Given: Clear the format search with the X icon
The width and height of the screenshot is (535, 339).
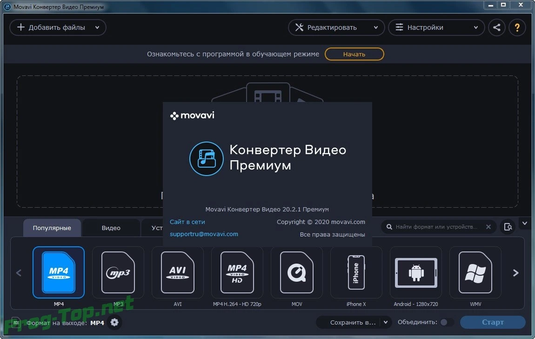Looking at the screenshot, I should (488, 227).
